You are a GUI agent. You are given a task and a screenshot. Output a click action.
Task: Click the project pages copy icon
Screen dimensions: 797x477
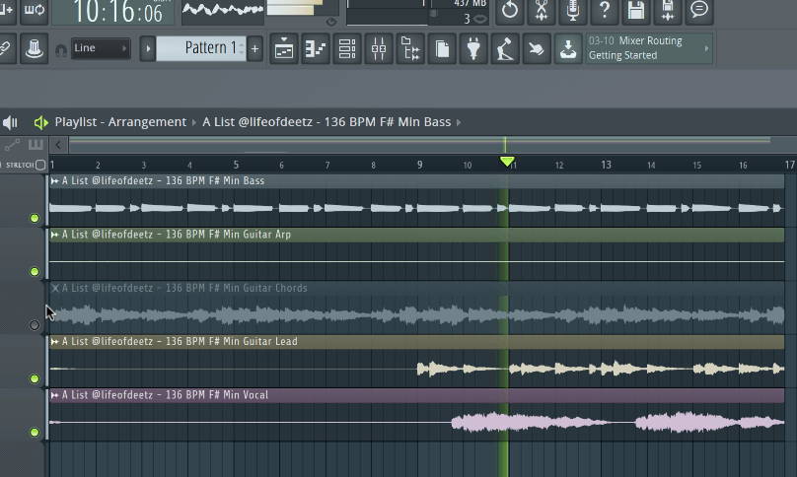click(442, 49)
